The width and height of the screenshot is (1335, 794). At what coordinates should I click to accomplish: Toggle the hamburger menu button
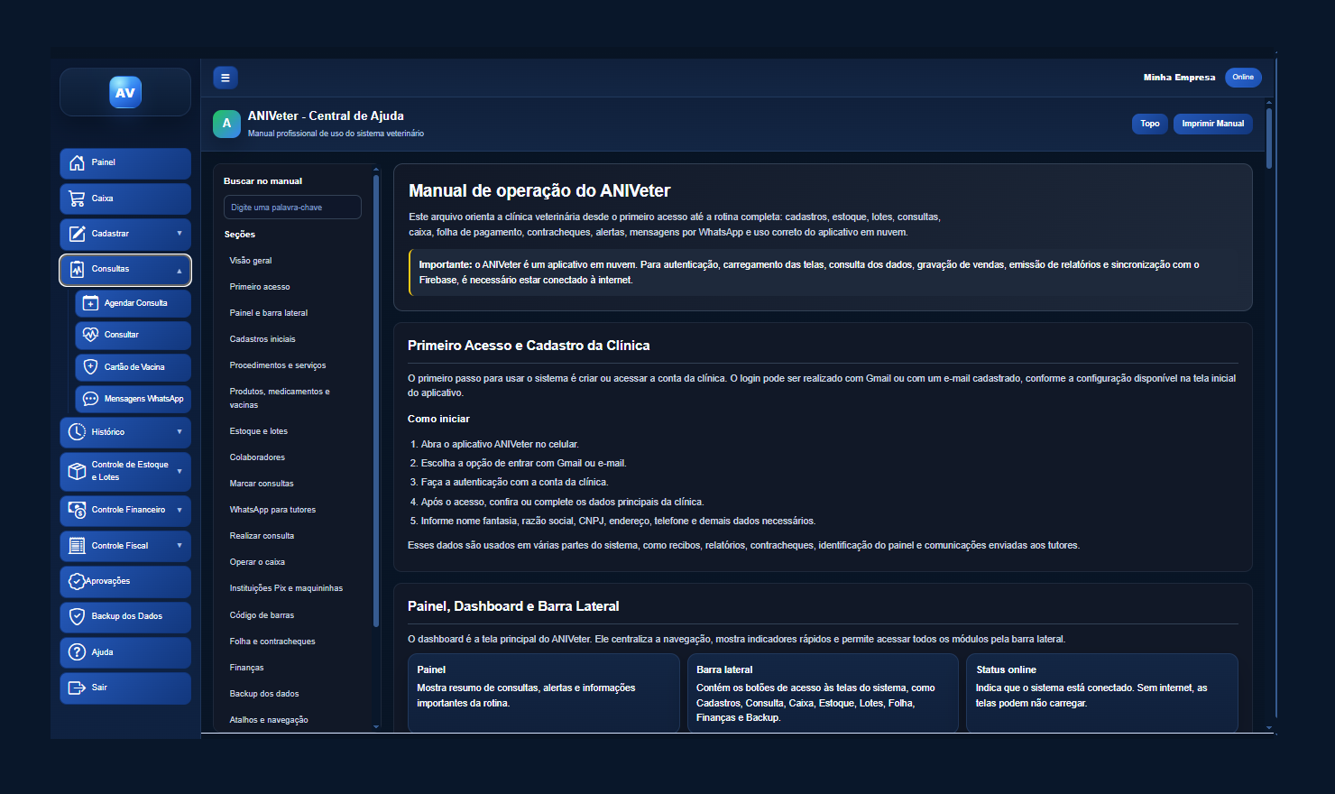point(226,78)
